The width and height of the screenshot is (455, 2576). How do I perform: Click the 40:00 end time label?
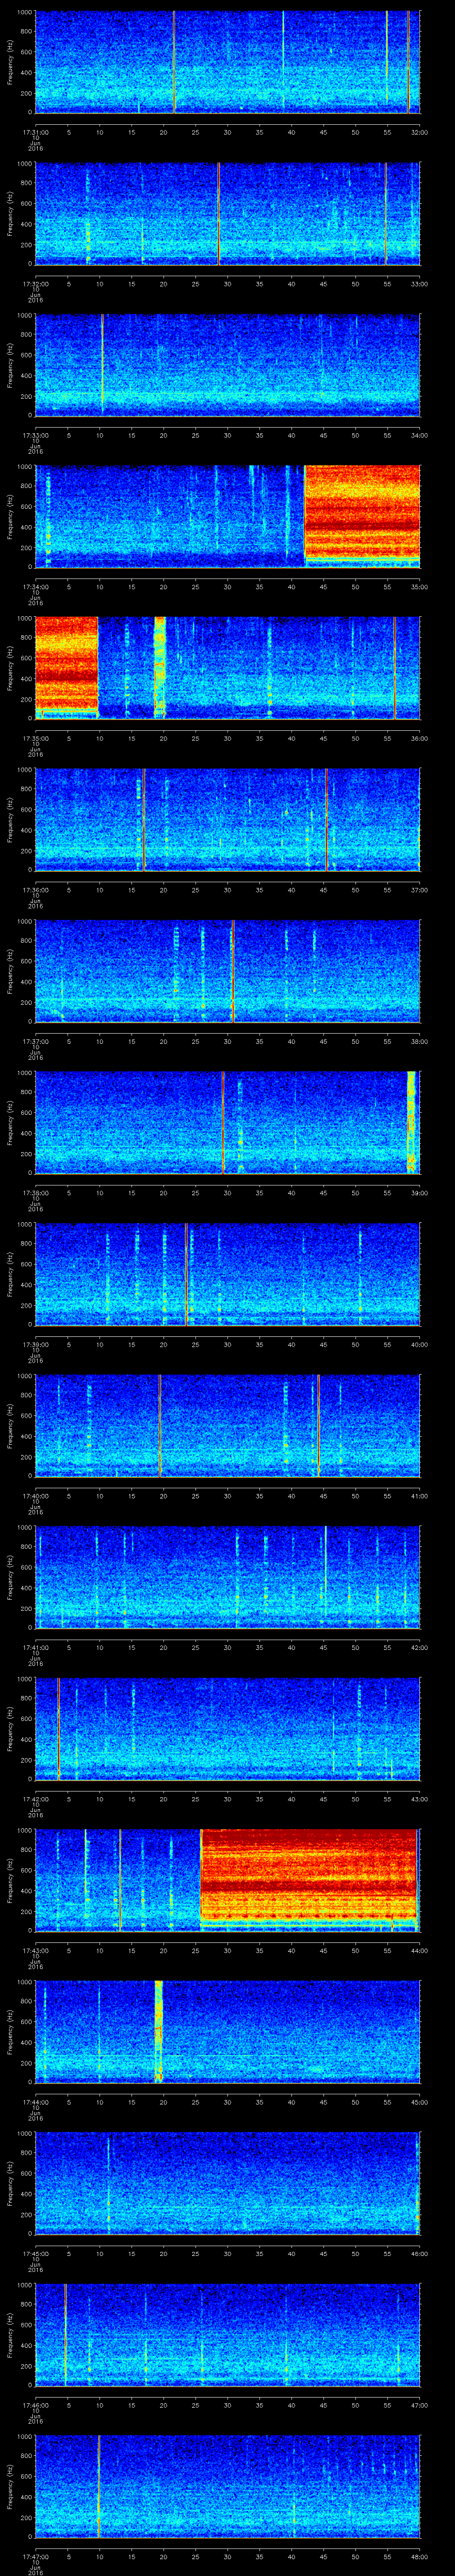pos(419,1344)
